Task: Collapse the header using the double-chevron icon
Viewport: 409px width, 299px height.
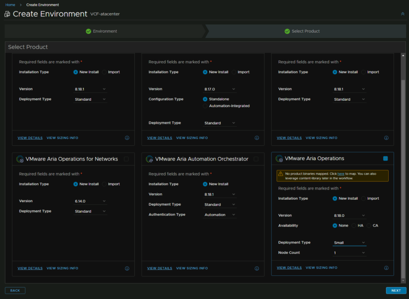Action: (403, 14)
